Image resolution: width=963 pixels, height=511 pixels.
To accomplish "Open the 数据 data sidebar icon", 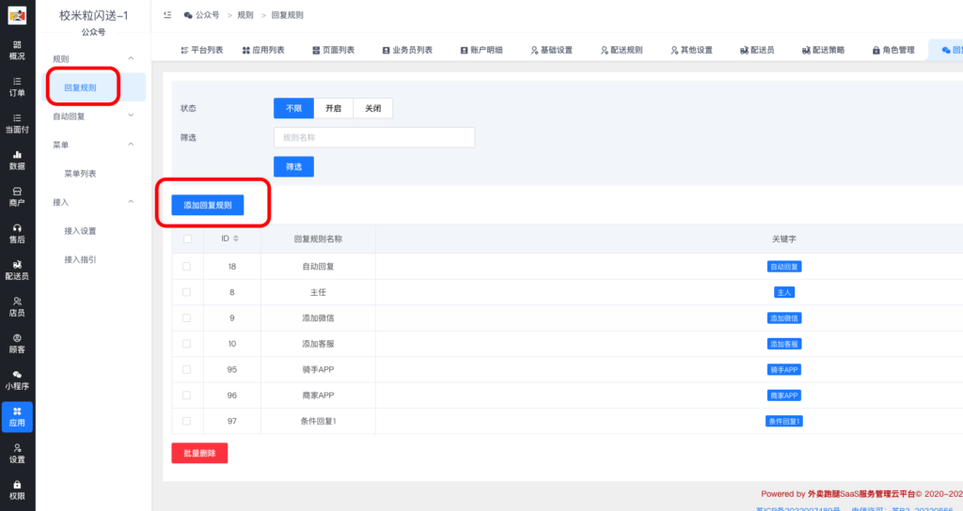I will [17, 160].
